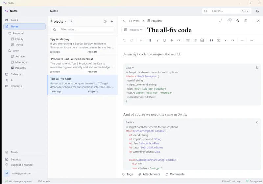Apply heading format with H icon
The image size is (263, 184).
click(141, 40)
